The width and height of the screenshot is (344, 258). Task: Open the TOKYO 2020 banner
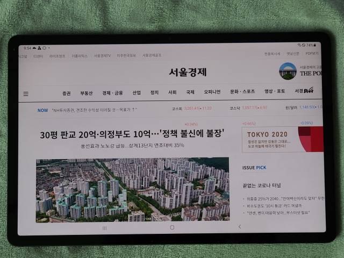pyautogui.click(x=283, y=139)
